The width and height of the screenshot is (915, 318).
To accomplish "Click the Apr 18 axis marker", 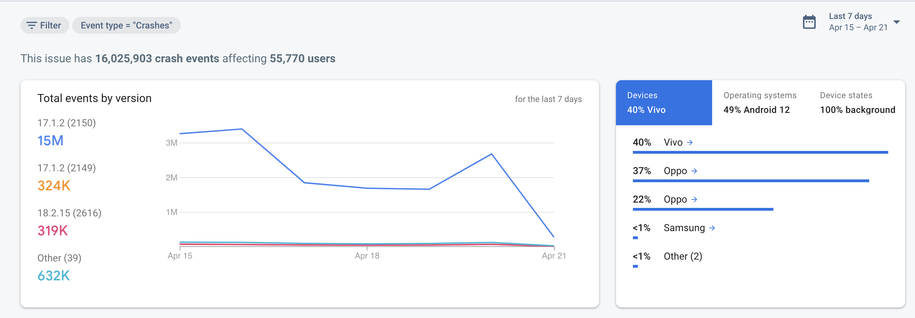I will [367, 255].
